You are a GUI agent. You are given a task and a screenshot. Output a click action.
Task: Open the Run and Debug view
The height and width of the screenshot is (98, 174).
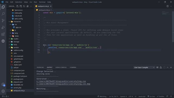coord(3,27)
